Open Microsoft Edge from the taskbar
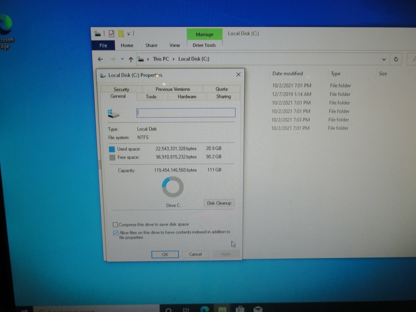 coord(205,309)
